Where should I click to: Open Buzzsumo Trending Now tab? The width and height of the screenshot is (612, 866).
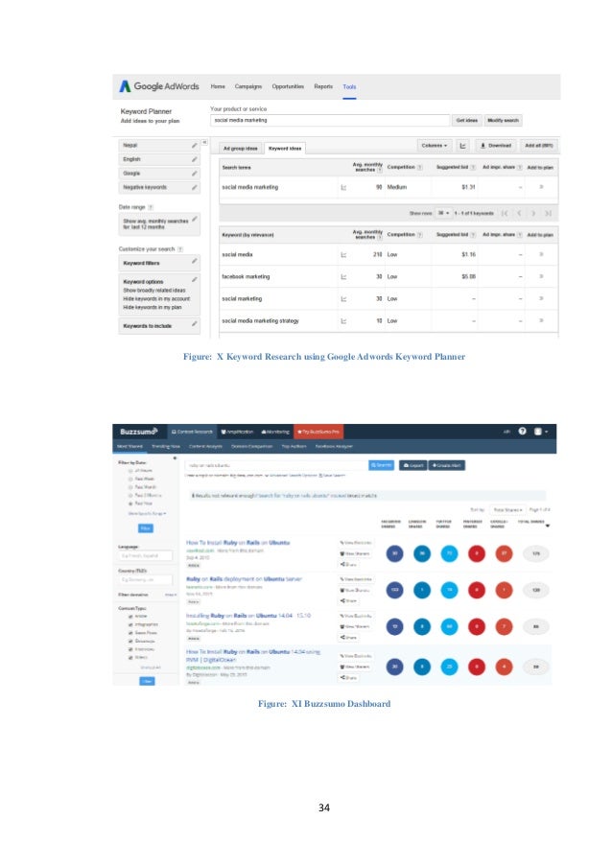click(166, 446)
